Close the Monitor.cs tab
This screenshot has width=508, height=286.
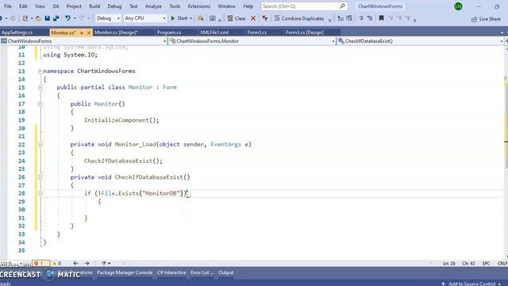coord(88,33)
